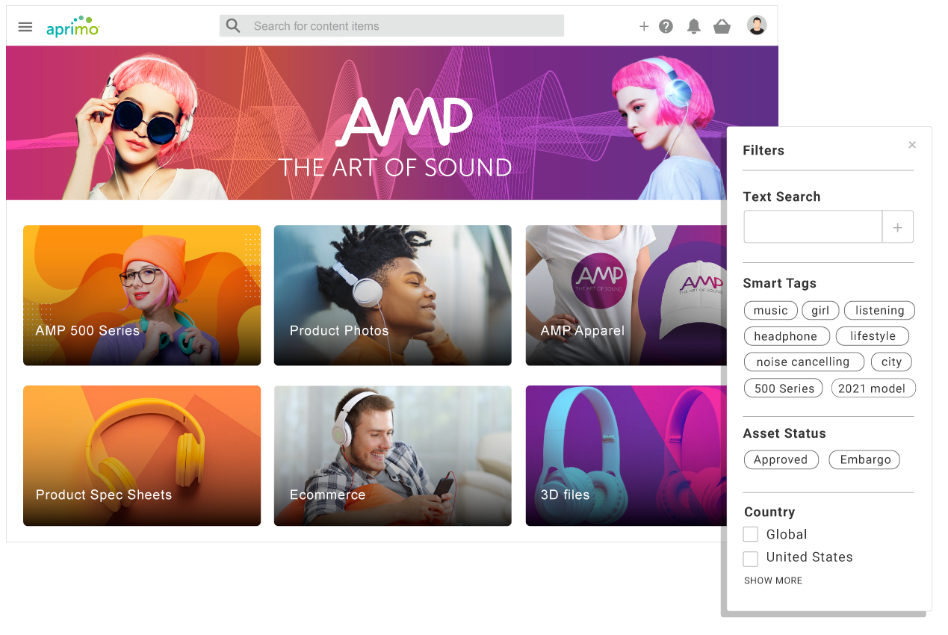Click the user profile avatar
This screenshot has height=635, width=948.
pos(756,25)
